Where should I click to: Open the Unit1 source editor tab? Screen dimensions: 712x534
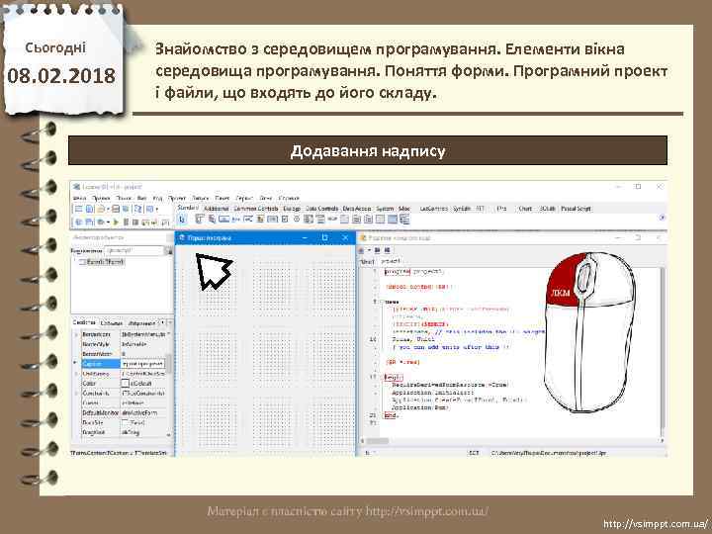coord(367,261)
